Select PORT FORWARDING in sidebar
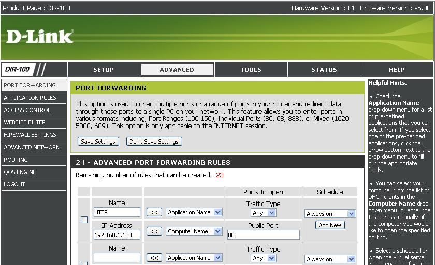 coord(34,85)
